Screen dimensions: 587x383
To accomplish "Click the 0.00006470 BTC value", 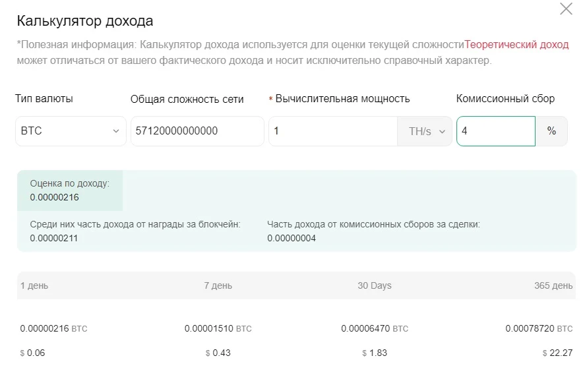I will point(375,328).
